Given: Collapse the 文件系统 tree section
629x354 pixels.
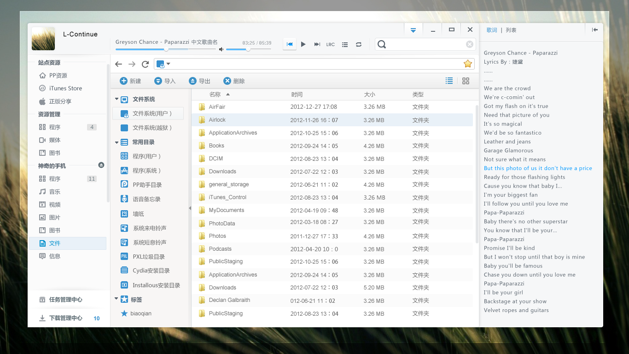Looking at the screenshot, I should [x=116, y=99].
